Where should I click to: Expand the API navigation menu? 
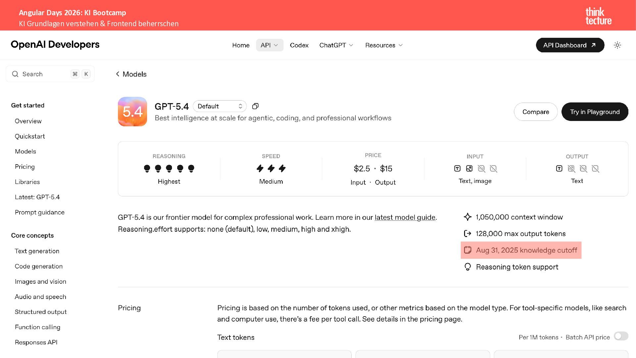[269, 45]
